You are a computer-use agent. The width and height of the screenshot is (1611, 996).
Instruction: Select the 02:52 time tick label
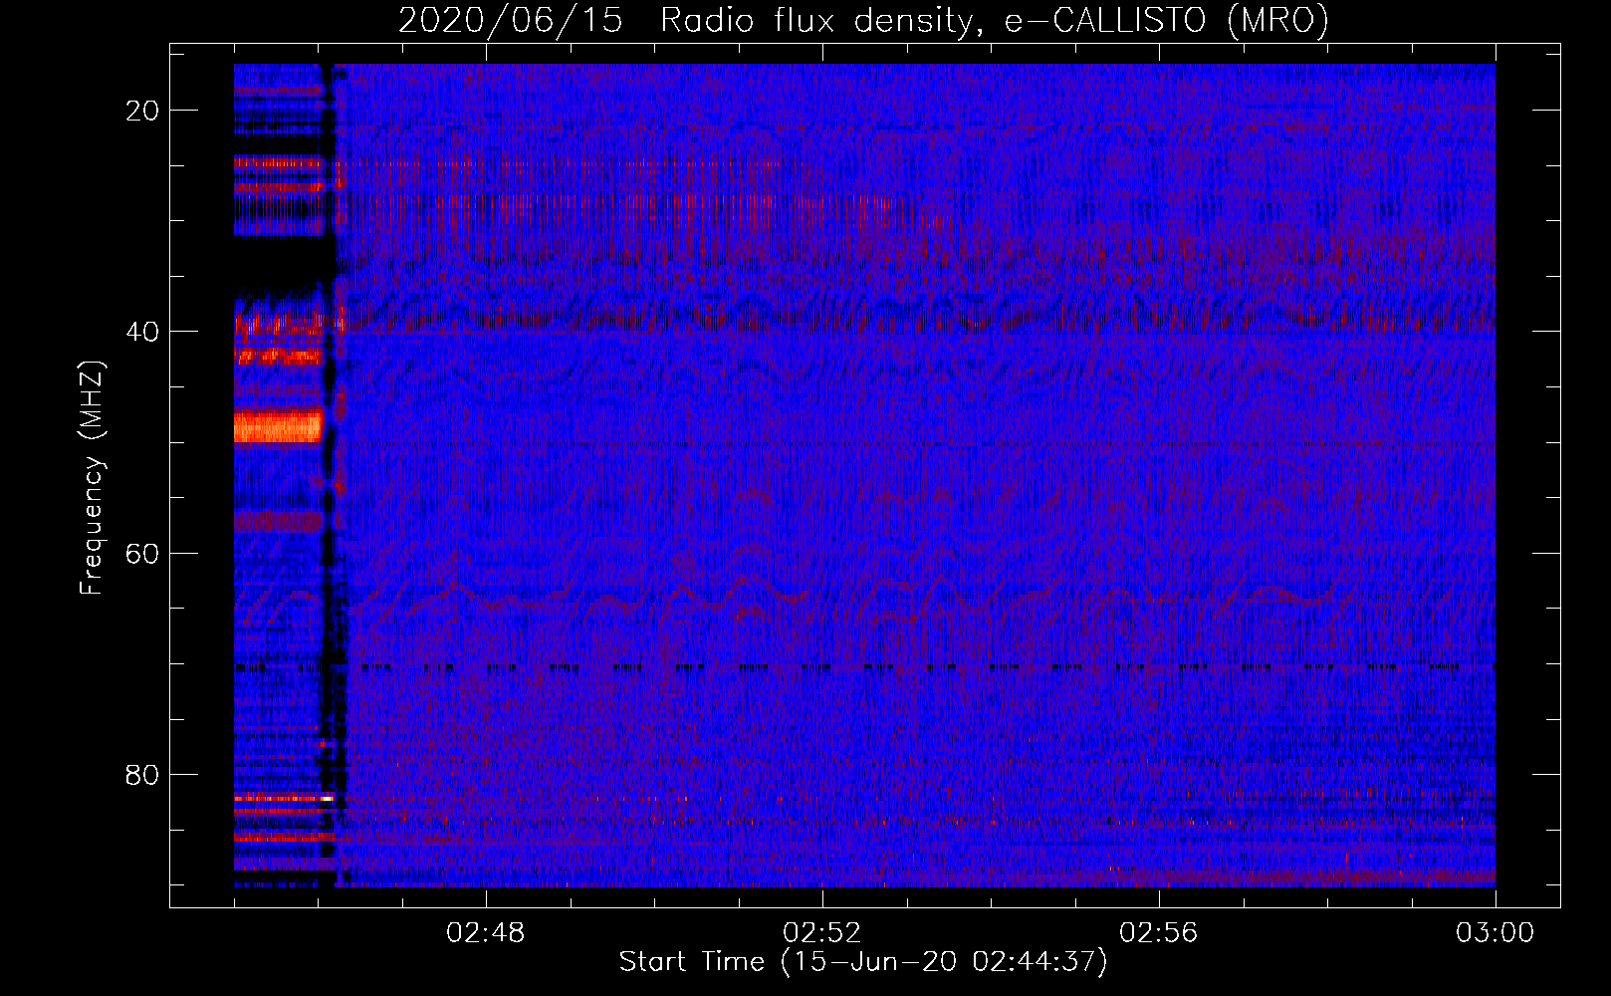point(822,933)
